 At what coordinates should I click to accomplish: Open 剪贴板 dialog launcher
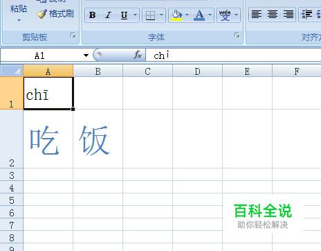73,35
